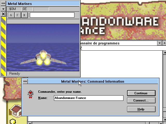
Task: Click the yellow cube icon on the desktop
Action: coord(13,121)
